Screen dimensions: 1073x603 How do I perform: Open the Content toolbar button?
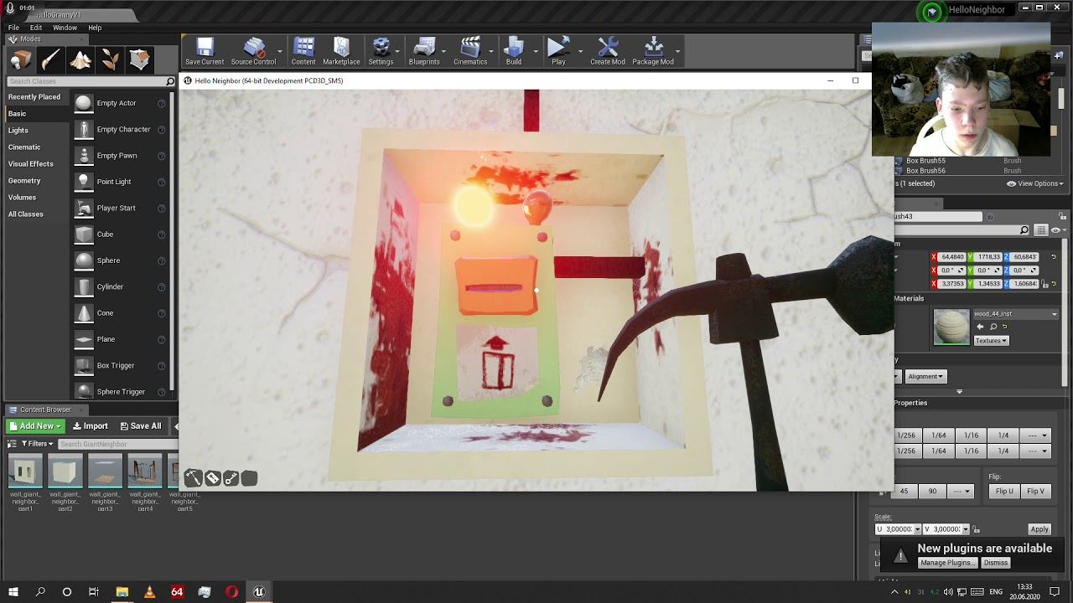click(303, 51)
